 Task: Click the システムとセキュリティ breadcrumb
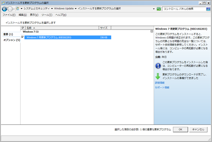point(37,9)
